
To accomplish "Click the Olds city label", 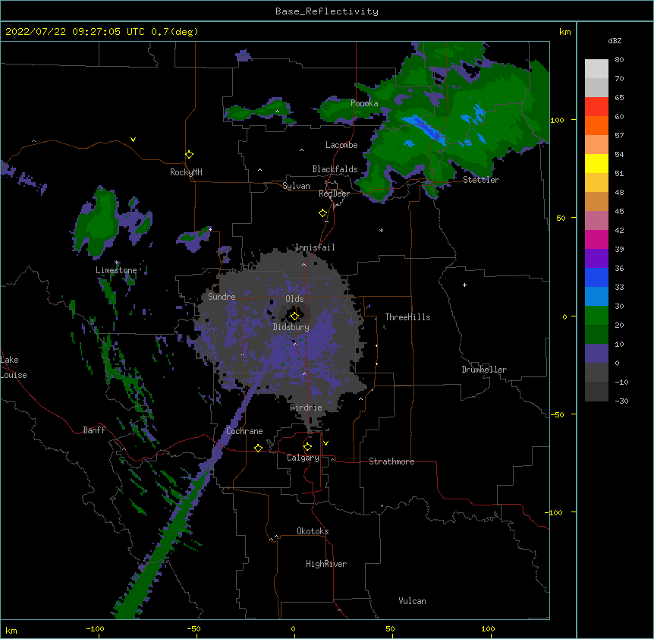I will 294,299.
